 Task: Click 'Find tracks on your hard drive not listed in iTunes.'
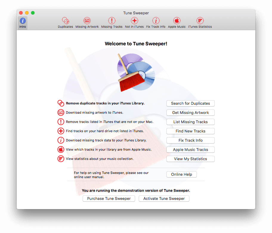coord(105,131)
